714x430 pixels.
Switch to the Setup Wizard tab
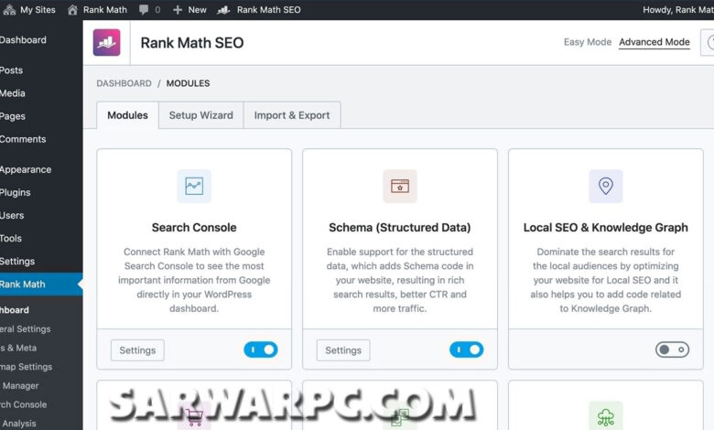click(x=200, y=115)
